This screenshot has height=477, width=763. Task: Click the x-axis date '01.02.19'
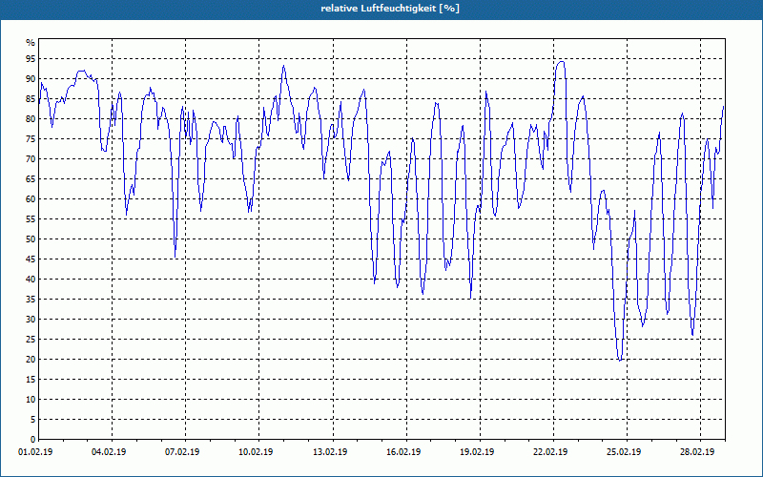tap(35, 452)
